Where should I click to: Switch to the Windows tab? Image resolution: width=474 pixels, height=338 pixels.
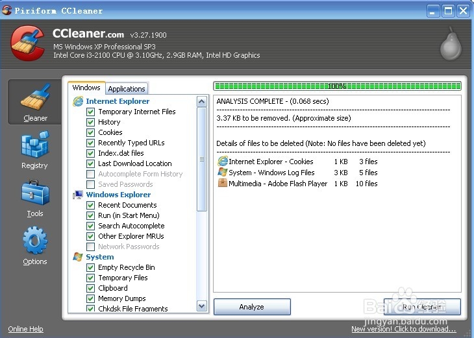point(86,88)
